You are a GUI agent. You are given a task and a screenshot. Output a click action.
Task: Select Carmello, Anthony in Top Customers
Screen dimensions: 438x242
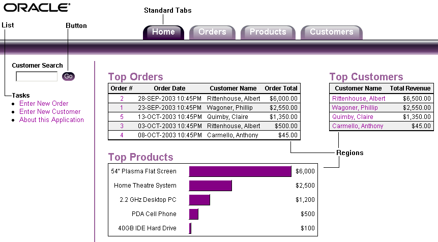point(358,126)
